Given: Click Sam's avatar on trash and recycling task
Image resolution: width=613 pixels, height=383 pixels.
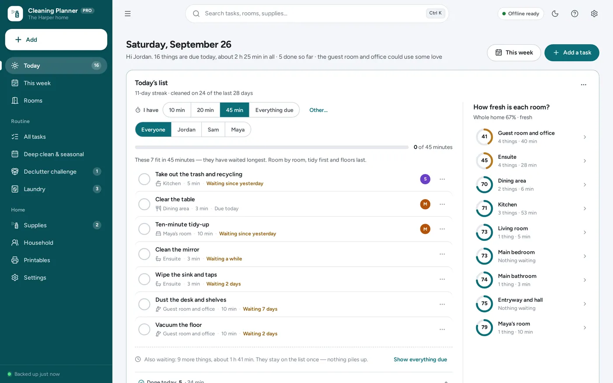Looking at the screenshot, I should click(425, 179).
